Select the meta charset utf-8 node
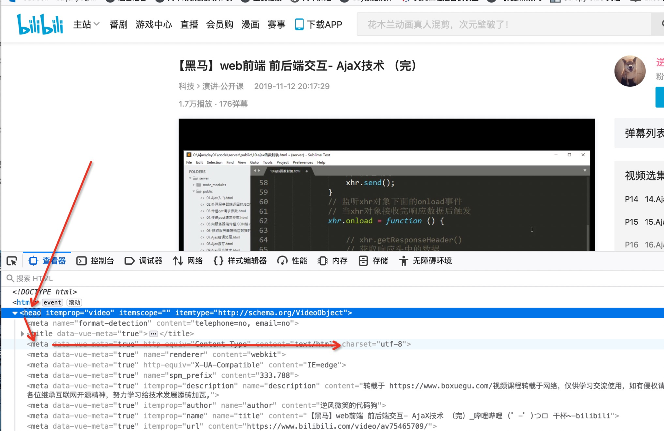This screenshot has height=431, width=664. 219,344
